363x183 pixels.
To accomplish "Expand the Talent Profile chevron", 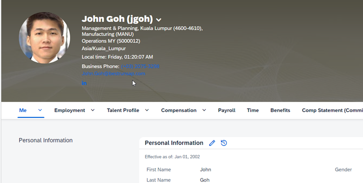I will tap(147, 110).
